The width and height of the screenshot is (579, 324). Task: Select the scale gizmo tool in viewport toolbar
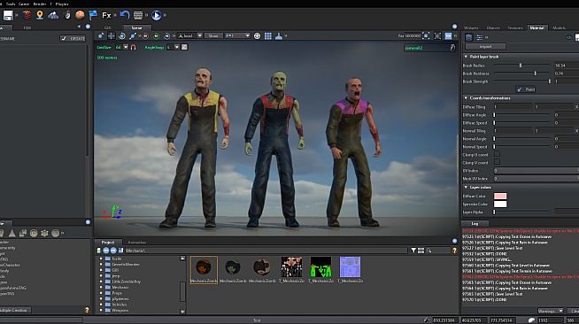coord(133,35)
